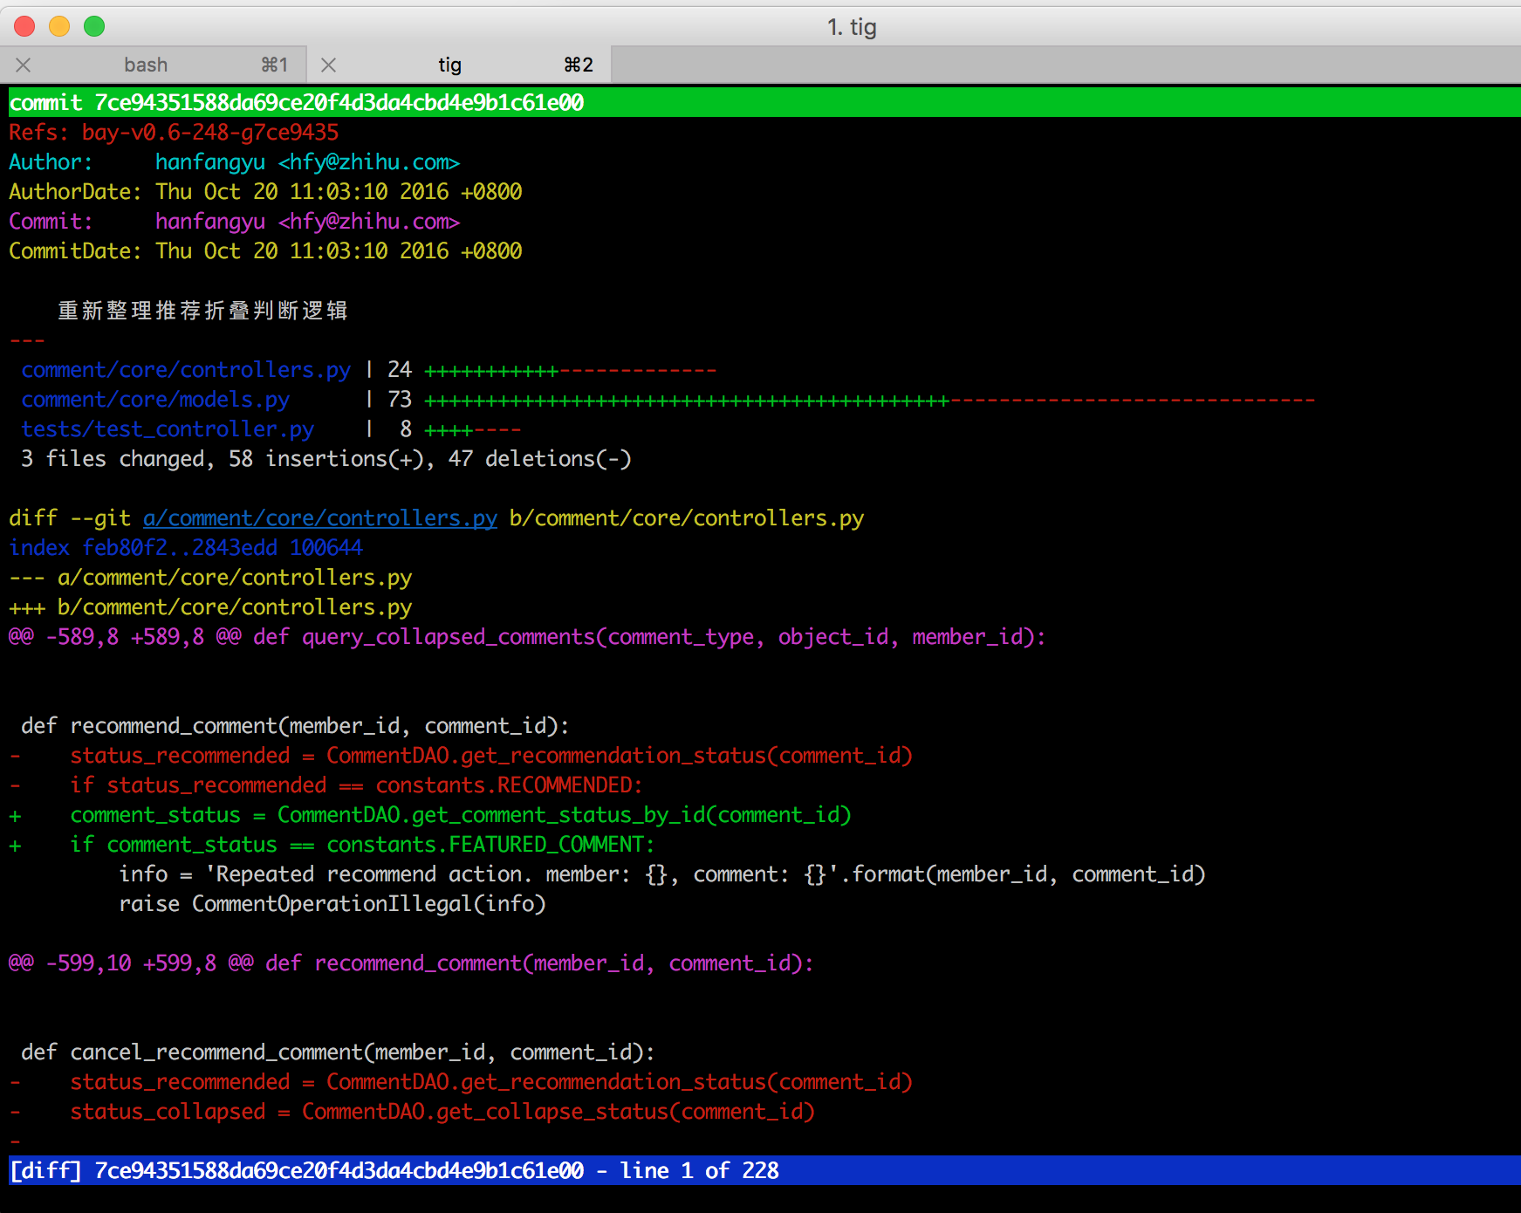Screen dimensions: 1521x1213
Task: Click the hfy@zhihu.com email on the Author line
Action: coord(368,162)
